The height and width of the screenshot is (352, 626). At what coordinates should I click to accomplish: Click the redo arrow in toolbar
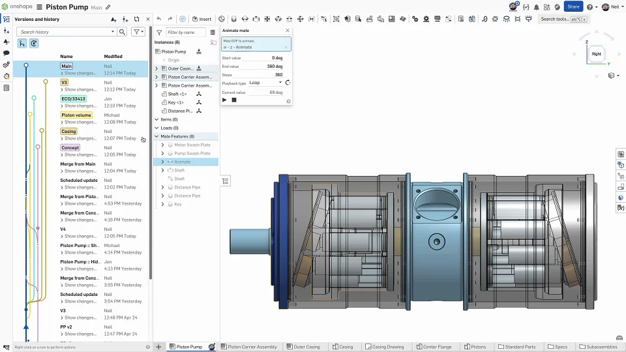click(x=170, y=19)
